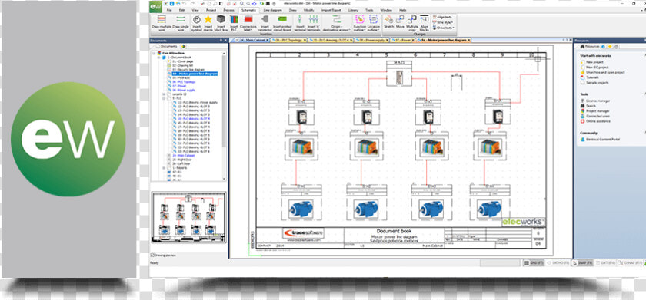Collapse the Fair Attraction project root node

coord(154,54)
